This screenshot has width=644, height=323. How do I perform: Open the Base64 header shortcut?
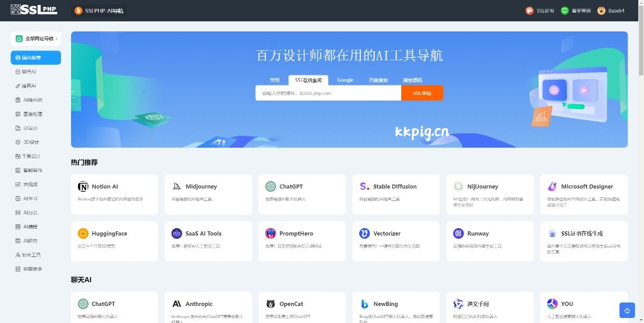tap(611, 11)
